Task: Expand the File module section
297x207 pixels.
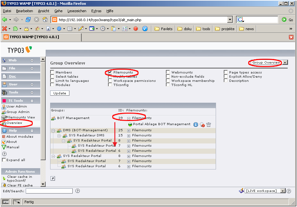Action: click(x=32, y=68)
